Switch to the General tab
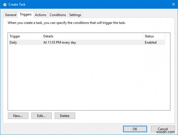 click(x=11, y=15)
